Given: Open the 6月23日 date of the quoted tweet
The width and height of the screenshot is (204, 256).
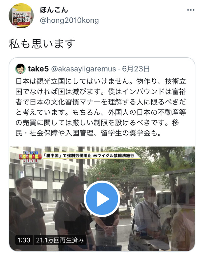Looking at the screenshot, I should (x=136, y=69).
